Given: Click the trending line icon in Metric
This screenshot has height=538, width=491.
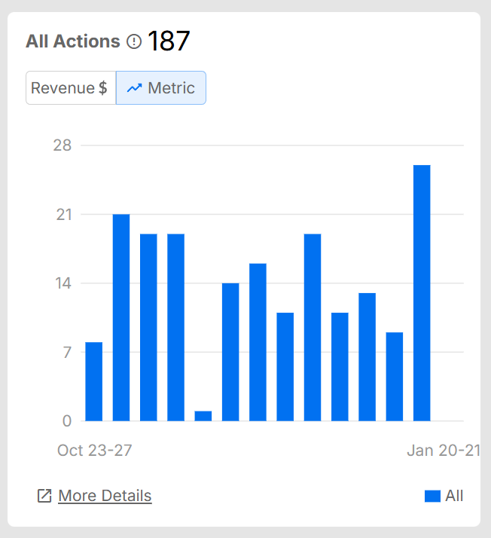Looking at the screenshot, I should pyautogui.click(x=135, y=88).
